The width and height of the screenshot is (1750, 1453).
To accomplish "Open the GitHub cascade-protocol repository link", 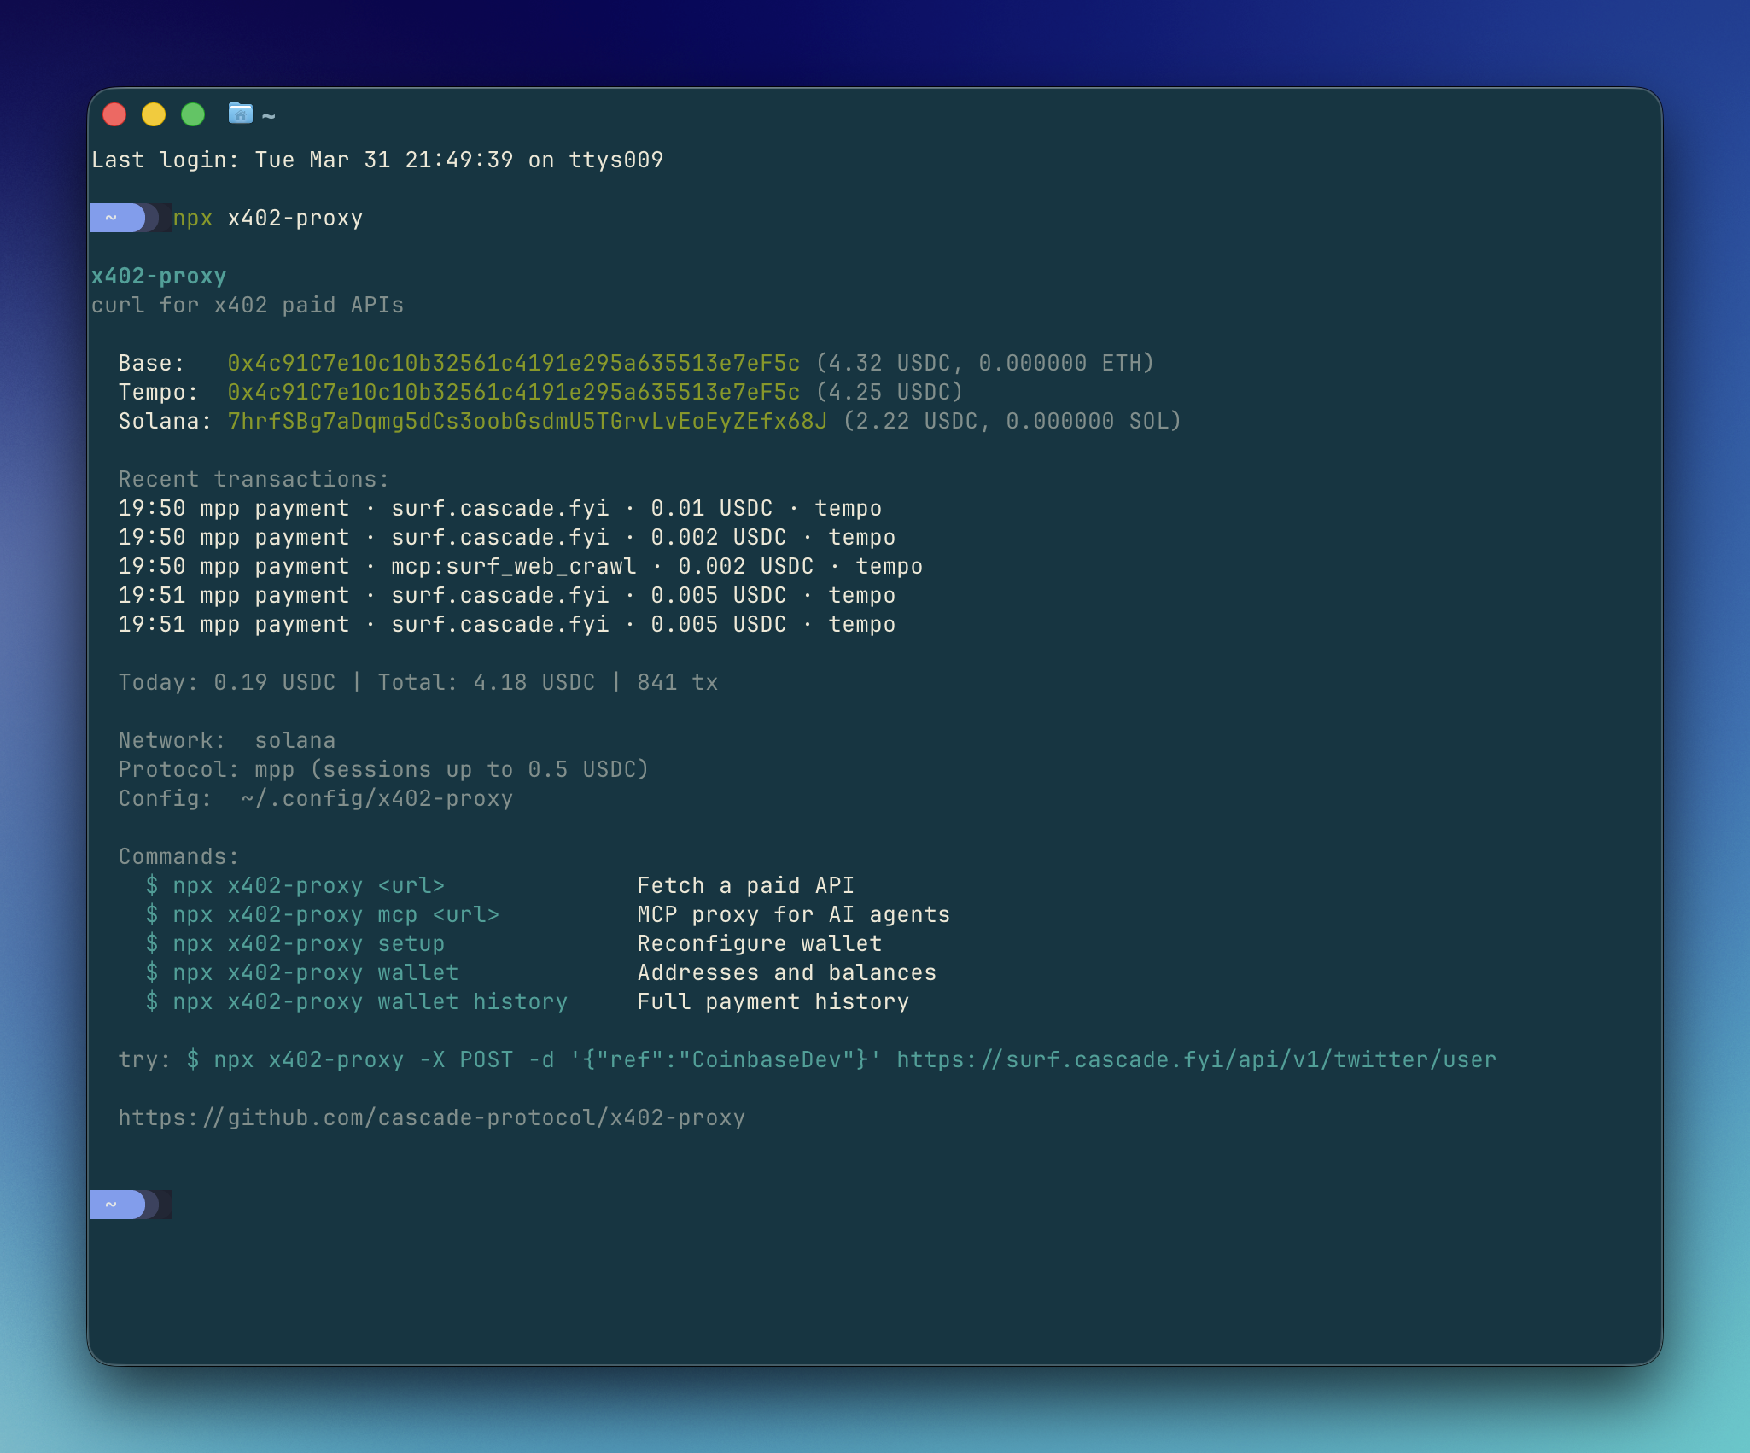I will [x=431, y=1117].
